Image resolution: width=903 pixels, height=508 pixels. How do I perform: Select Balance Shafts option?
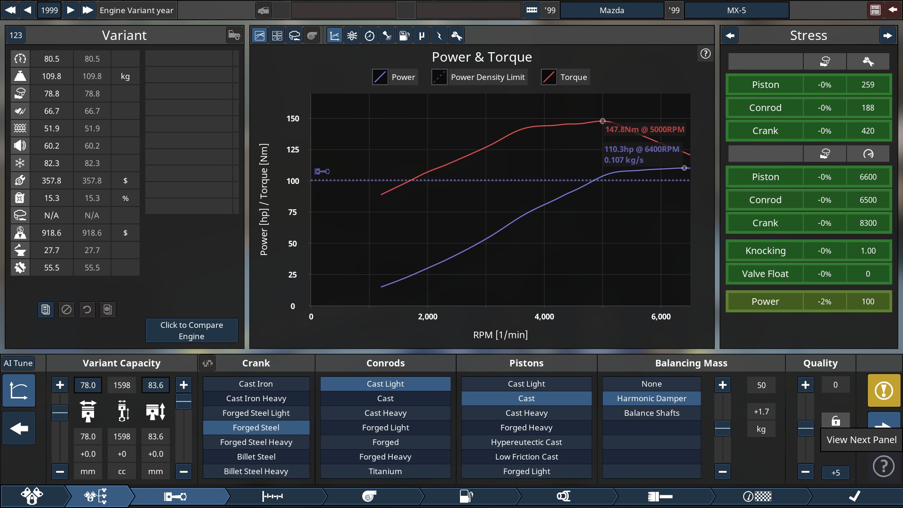pos(651,413)
